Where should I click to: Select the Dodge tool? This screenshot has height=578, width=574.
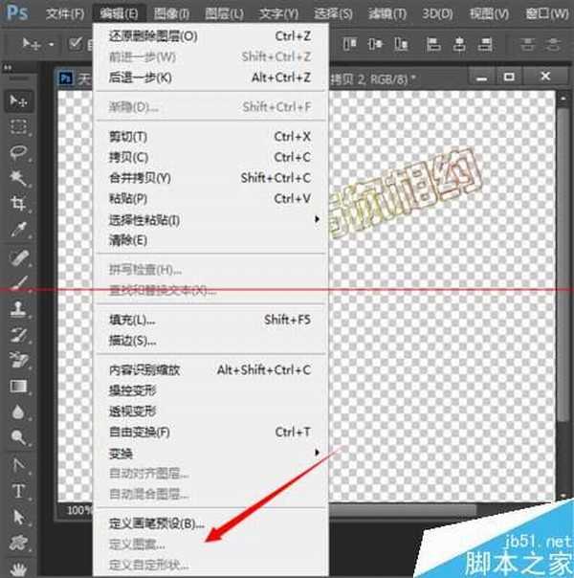coord(18,437)
